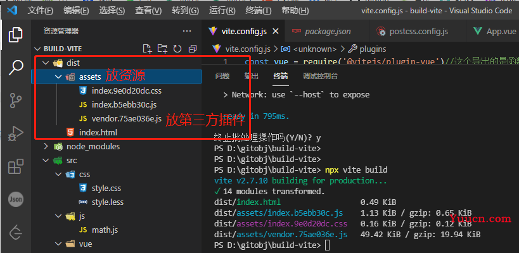Open explorer more actions ellipsis
Viewport: 519px width, 253px height.
[187, 31]
